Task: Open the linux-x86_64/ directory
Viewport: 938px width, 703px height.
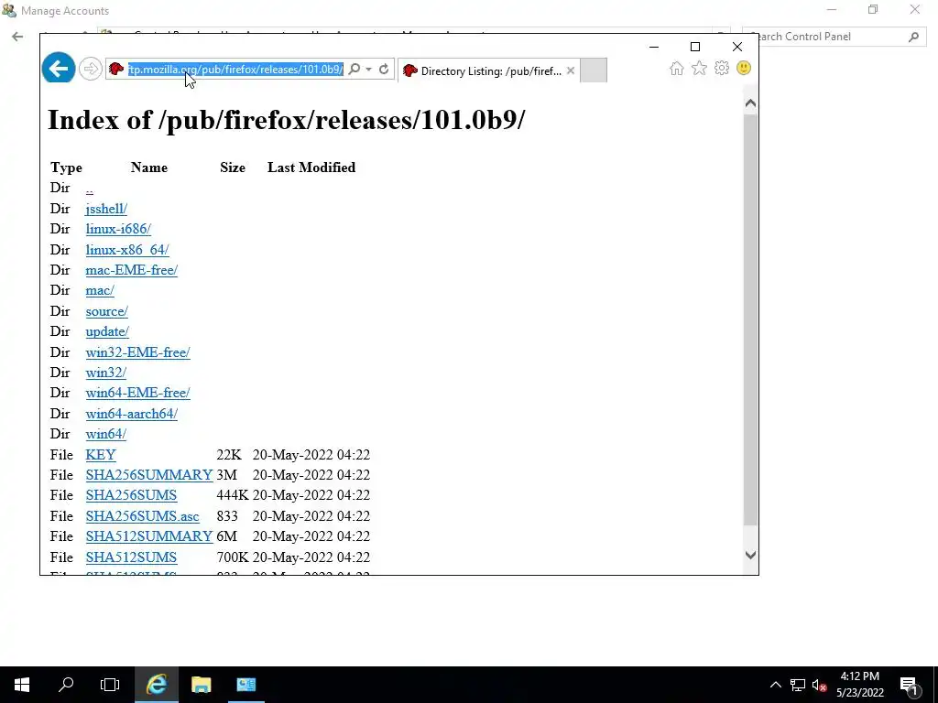Action: coord(126,250)
